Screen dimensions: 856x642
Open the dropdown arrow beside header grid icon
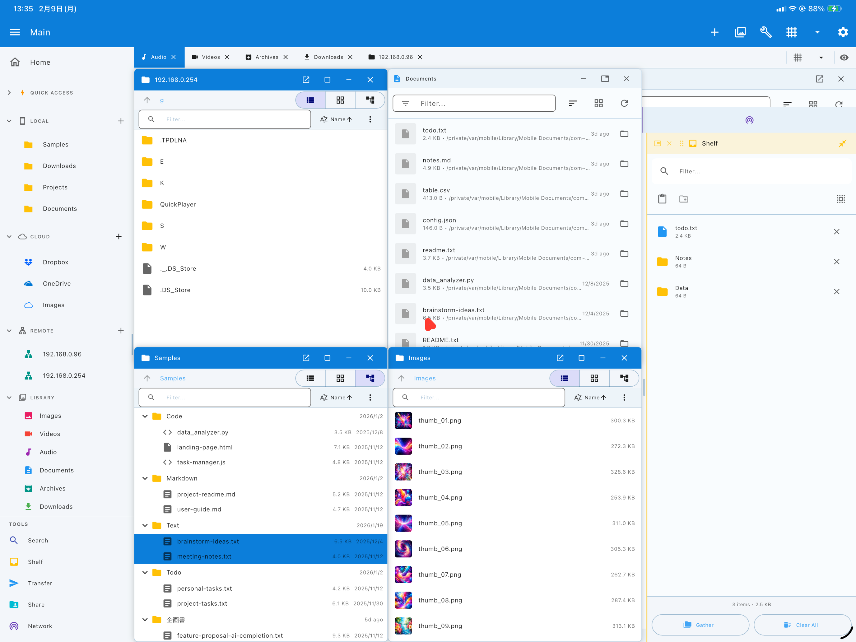817,32
